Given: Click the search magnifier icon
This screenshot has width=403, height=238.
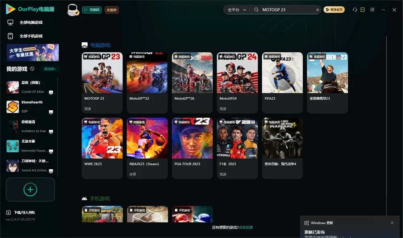Looking at the screenshot, I should [x=256, y=10].
